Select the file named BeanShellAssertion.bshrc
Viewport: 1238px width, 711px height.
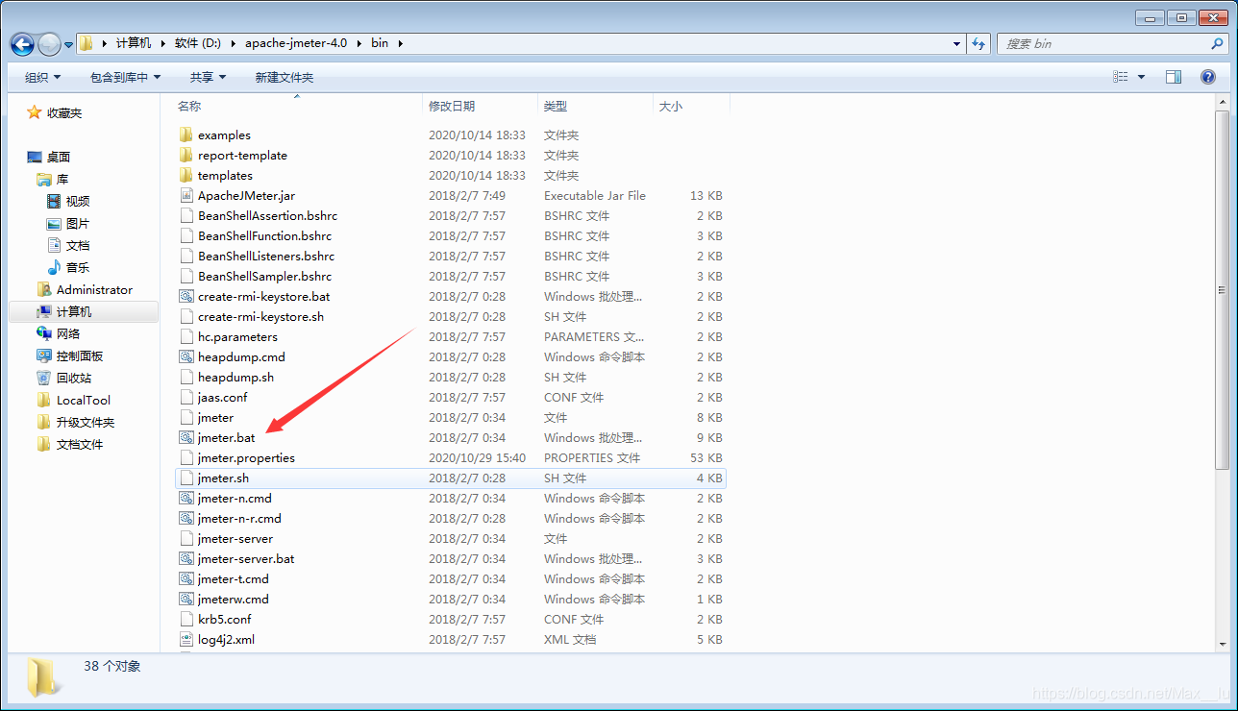point(267,215)
